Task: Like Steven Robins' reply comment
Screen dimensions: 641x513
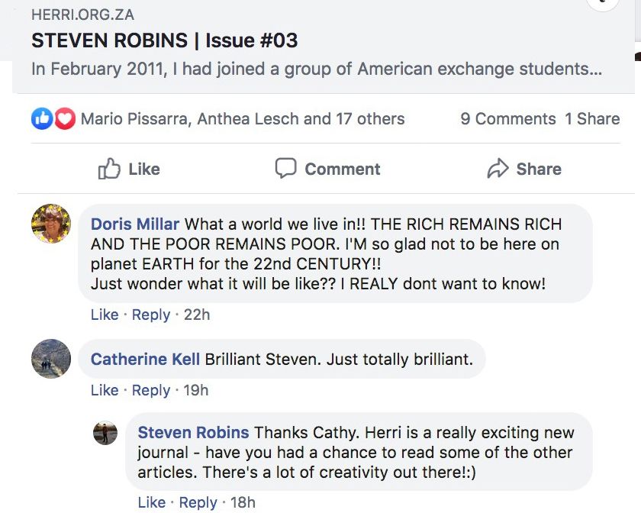Action: click(152, 502)
